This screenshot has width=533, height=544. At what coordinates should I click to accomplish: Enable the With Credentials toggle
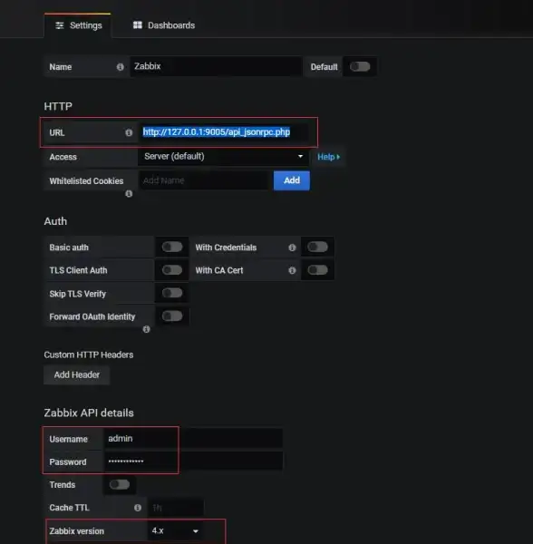pyautogui.click(x=317, y=247)
